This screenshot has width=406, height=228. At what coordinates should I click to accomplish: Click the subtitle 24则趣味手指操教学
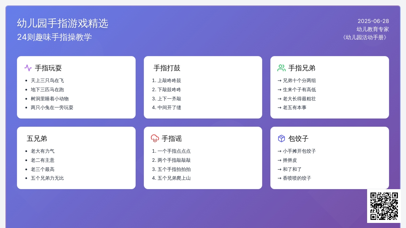[54, 37]
